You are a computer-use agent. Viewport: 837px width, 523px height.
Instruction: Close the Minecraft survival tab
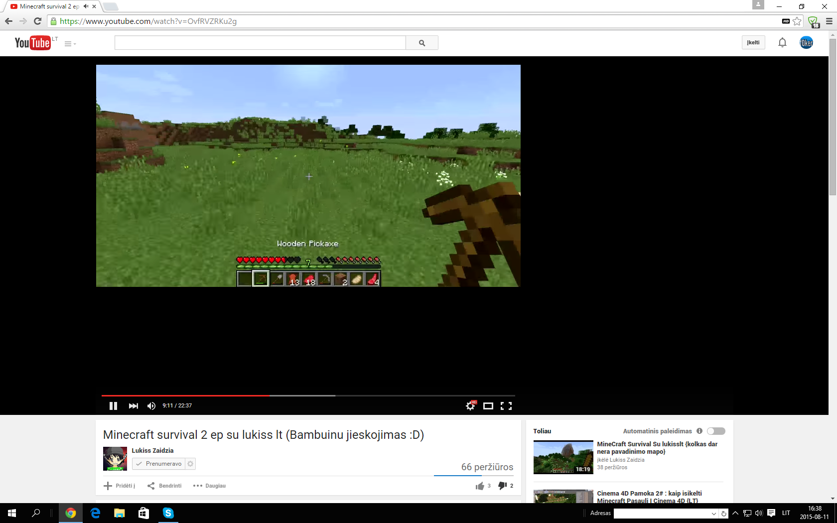(x=94, y=6)
